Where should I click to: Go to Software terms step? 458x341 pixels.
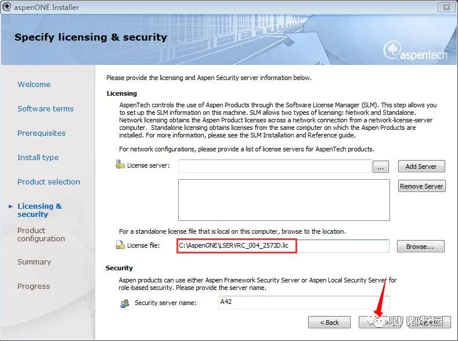coord(45,109)
